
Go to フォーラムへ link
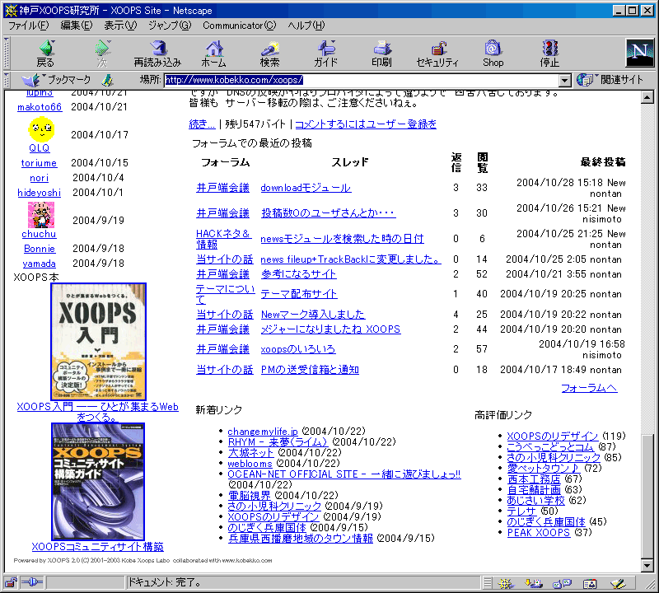coord(589,388)
